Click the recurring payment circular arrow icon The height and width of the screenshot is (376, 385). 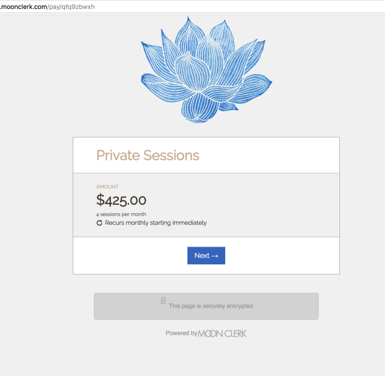coord(99,223)
